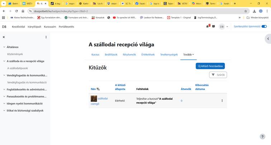The image size is (271, 145).
Task: Switch to the Résztvevők tab
Action: tap(129, 55)
